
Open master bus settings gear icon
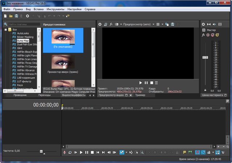[x=203, y=24]
